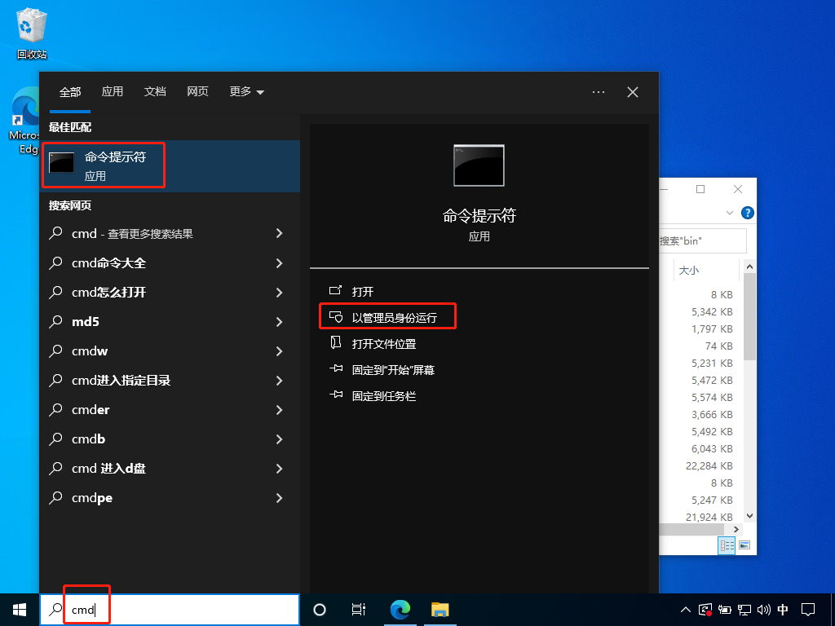The height and width of the screenshot is (626, 835).
Task: Open File Explorer from the taskbar
Action: (440, 609)
